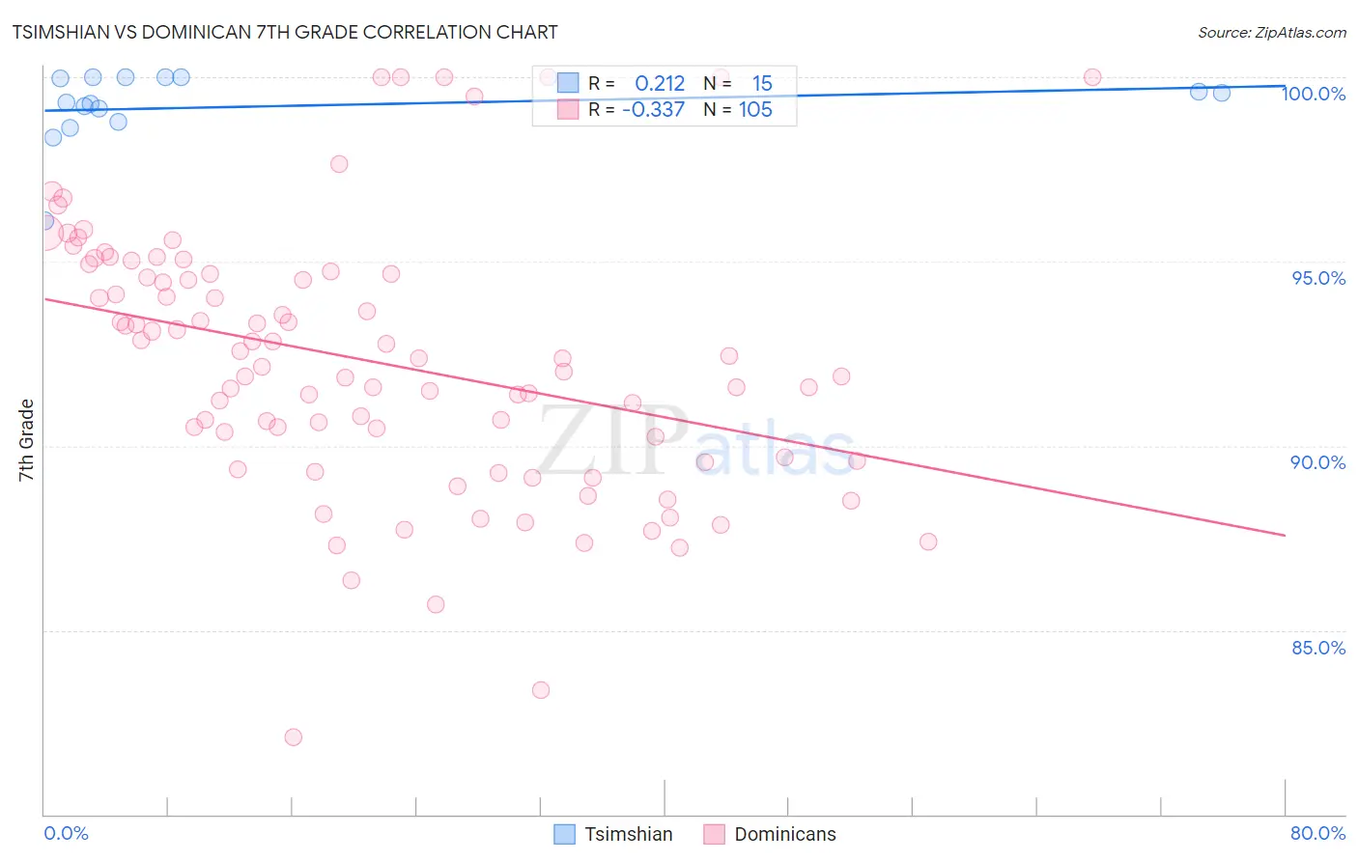
Task: Click the chart title text
Action: pos(285,32)
